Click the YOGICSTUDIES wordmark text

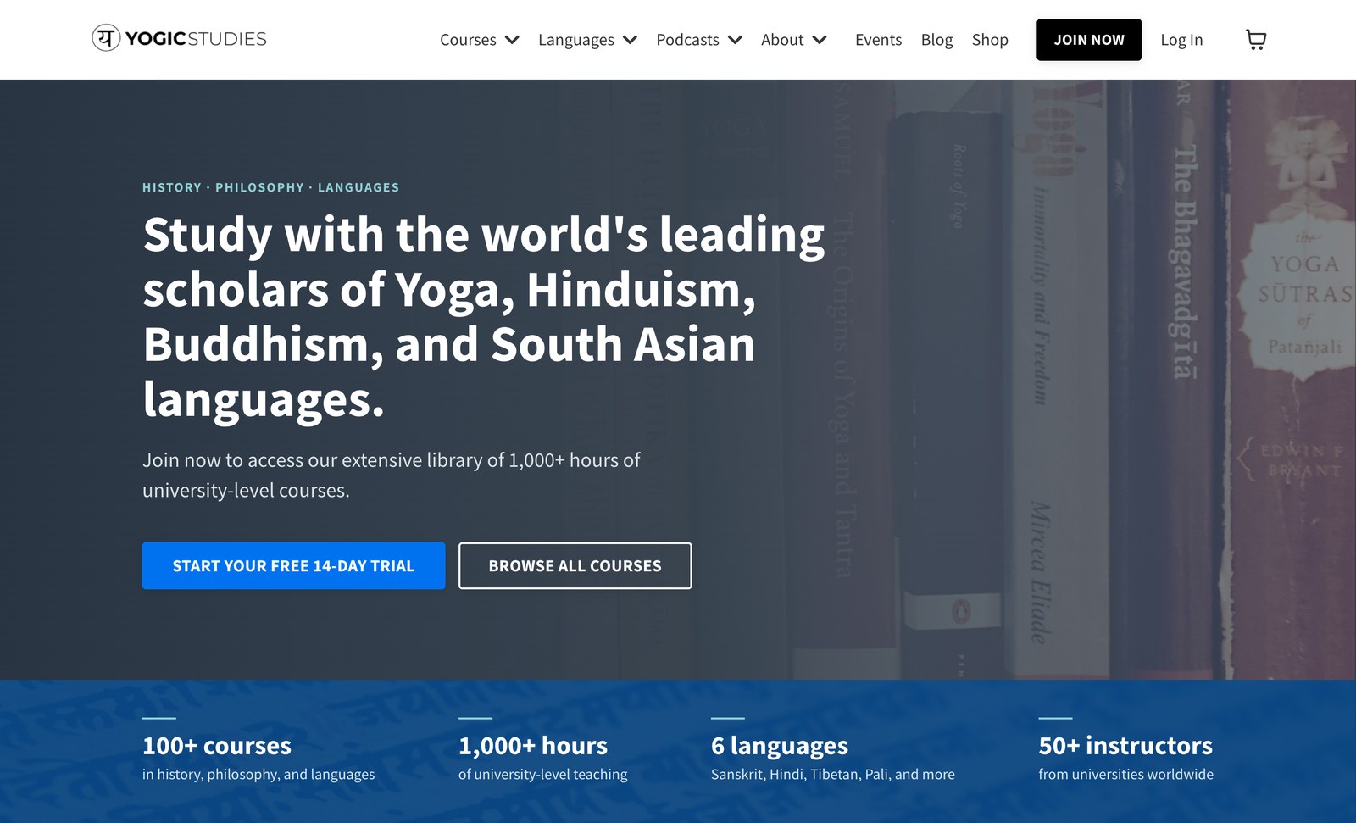196,39
